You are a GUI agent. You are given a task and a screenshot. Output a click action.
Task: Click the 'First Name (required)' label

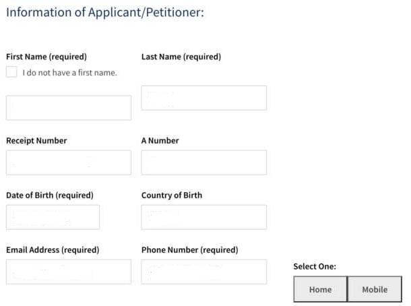(46, 57)
